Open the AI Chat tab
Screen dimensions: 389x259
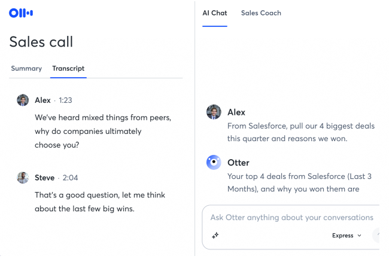[x=215, y=13]
